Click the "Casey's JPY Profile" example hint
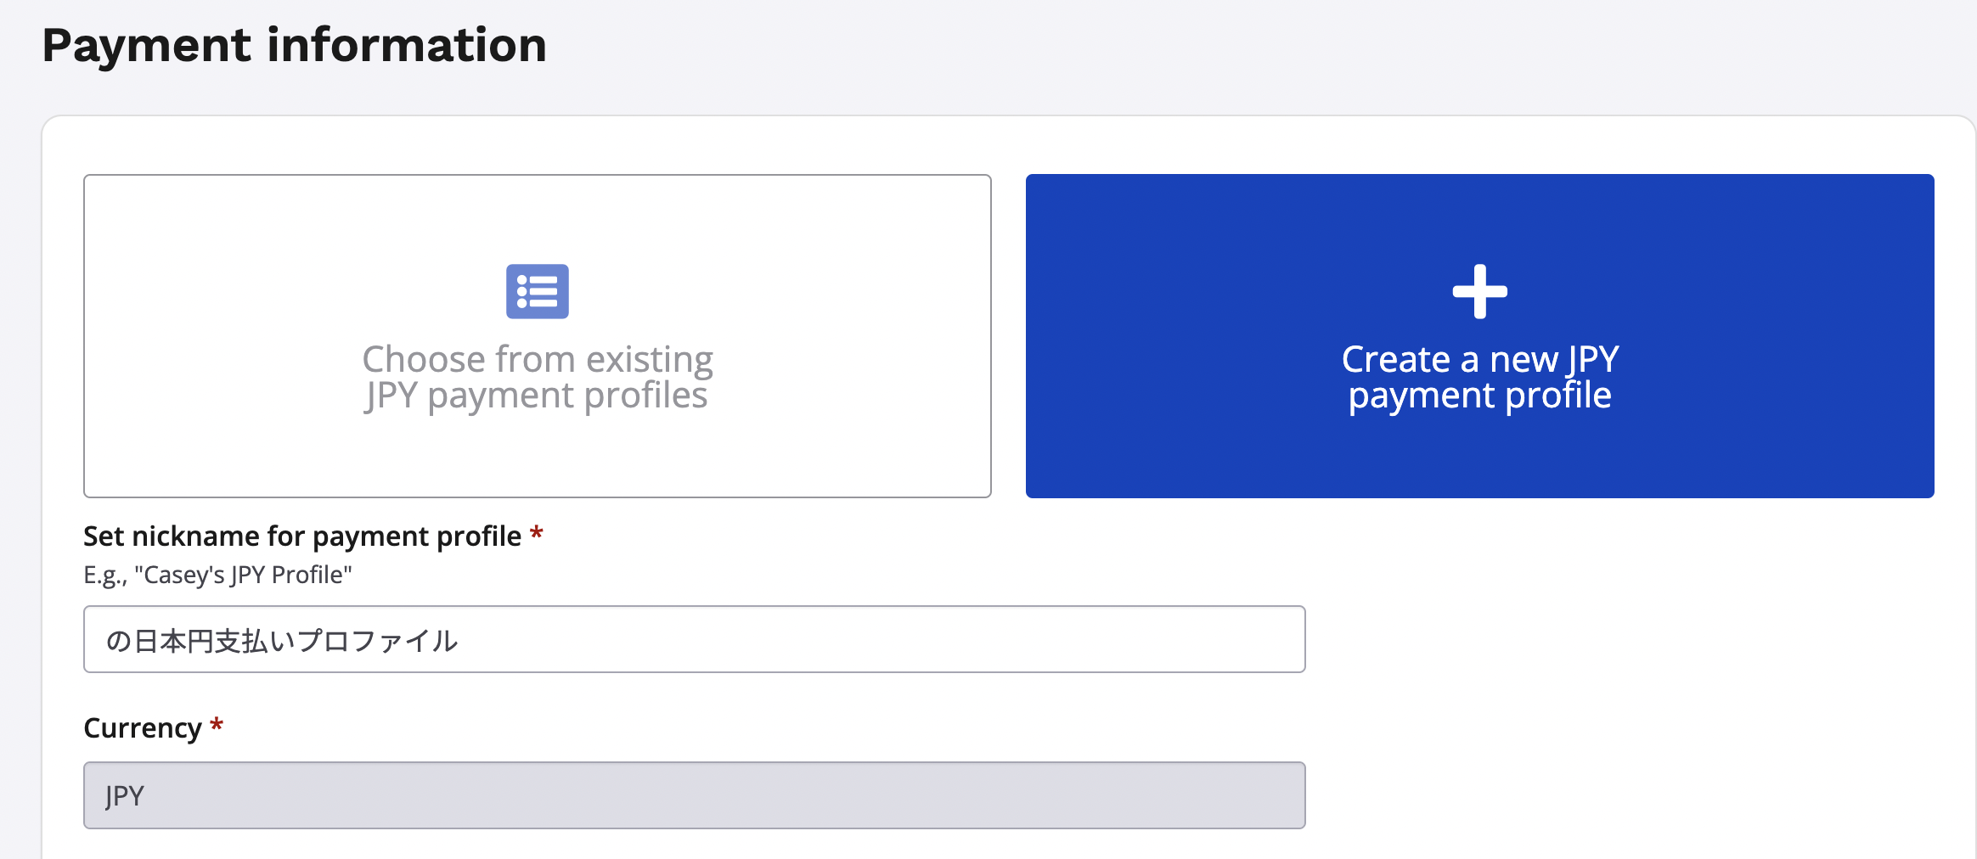 217,575
